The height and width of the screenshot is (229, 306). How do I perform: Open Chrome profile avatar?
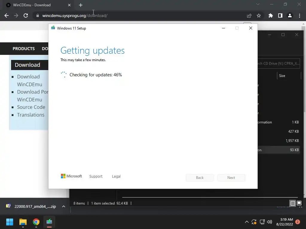[290, 16]
